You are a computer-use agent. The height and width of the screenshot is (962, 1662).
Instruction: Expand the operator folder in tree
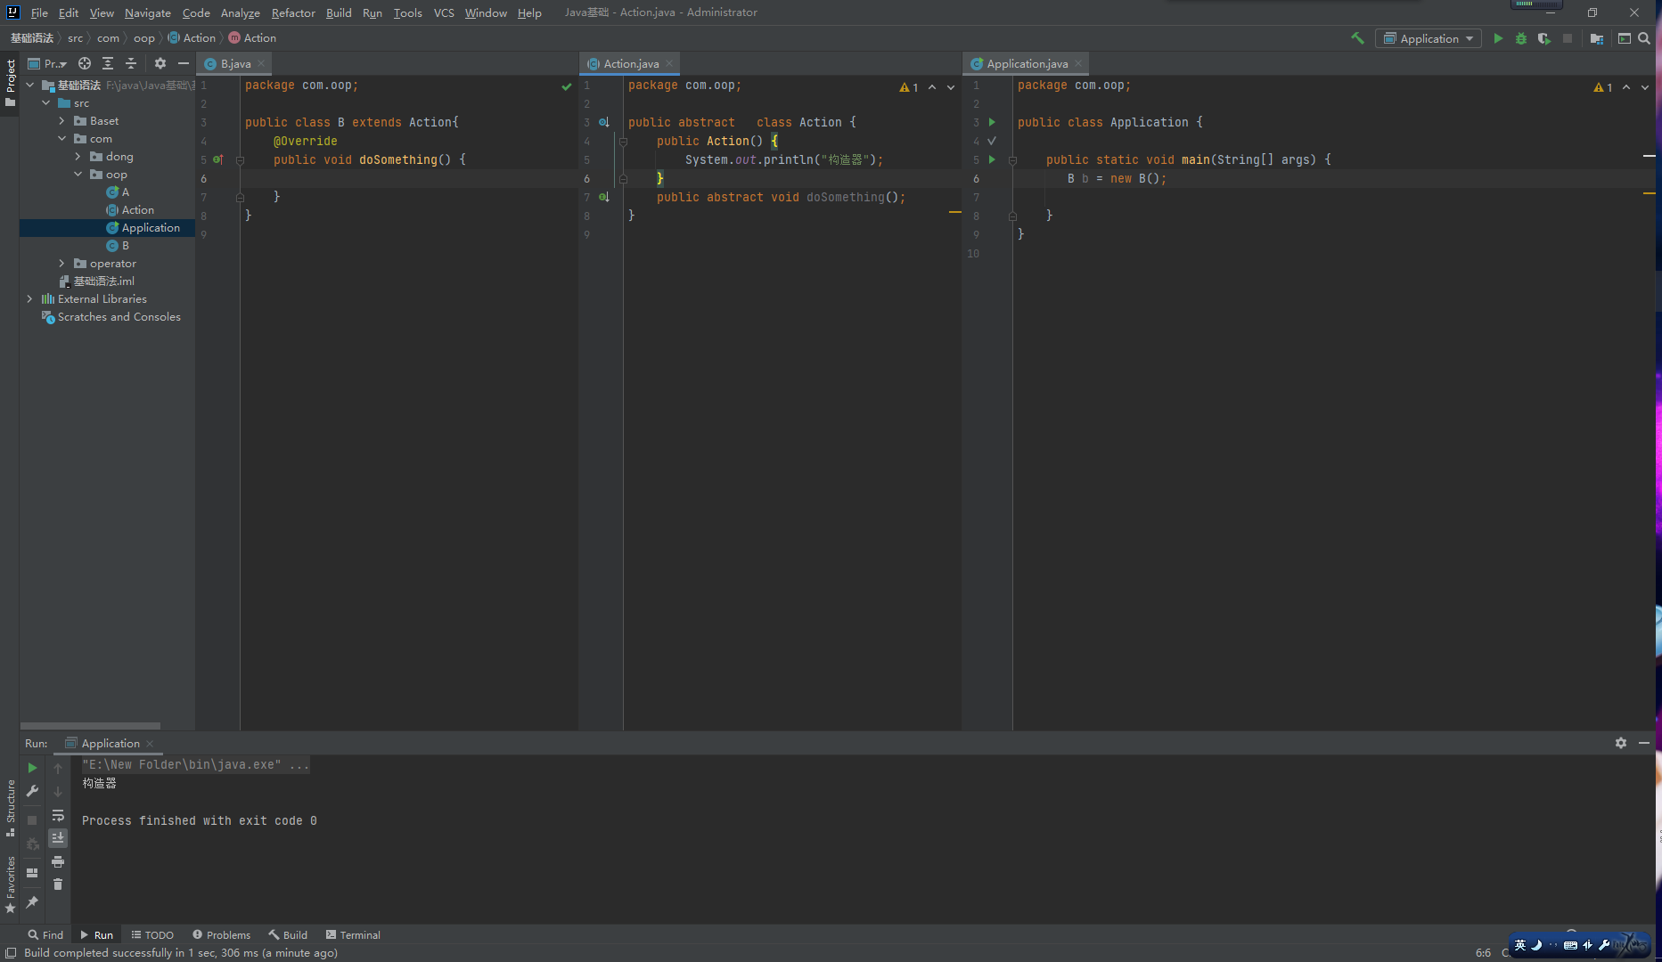61,264
